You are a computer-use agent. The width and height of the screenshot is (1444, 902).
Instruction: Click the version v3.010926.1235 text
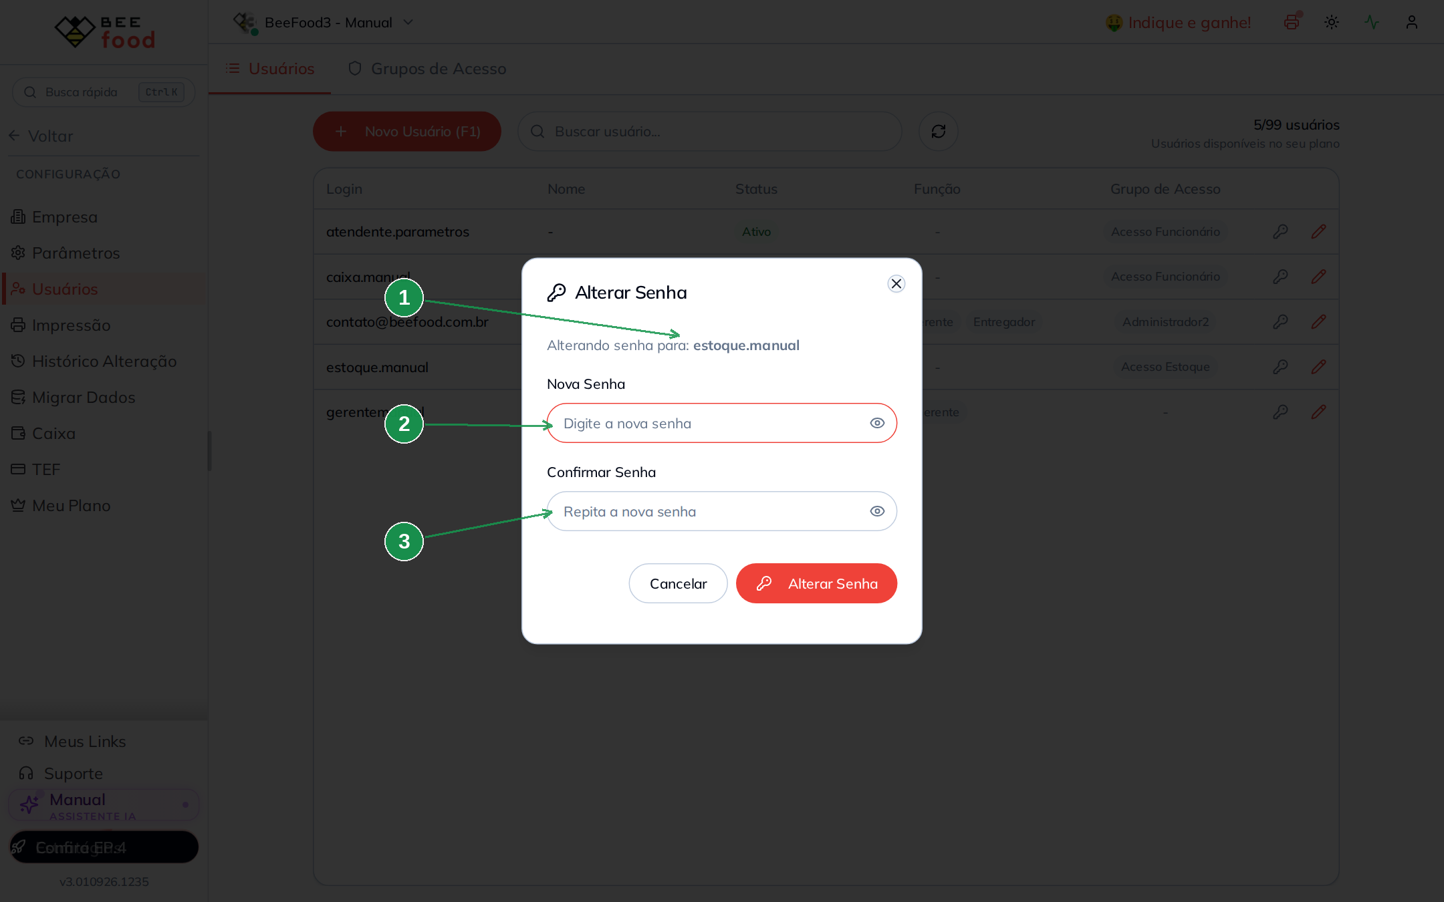click(104, 882)
